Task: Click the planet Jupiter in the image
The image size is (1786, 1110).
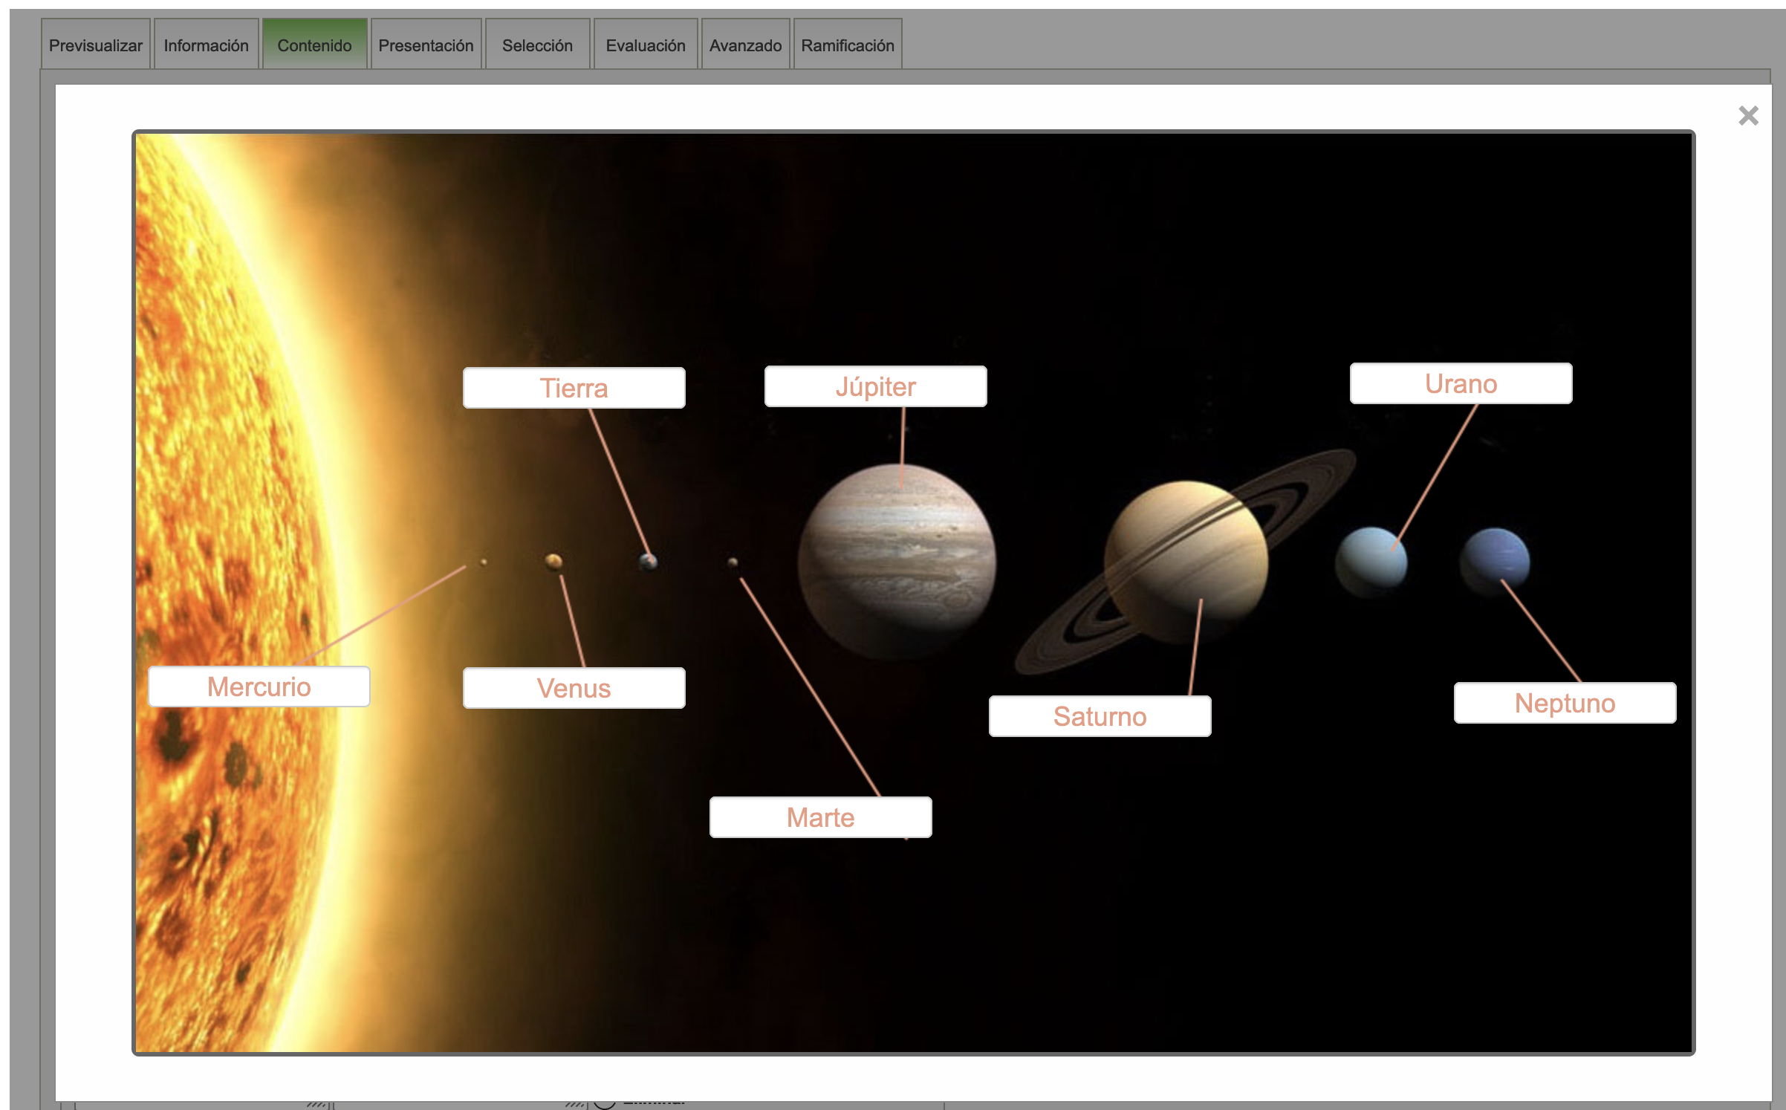Action: point(897,561)
